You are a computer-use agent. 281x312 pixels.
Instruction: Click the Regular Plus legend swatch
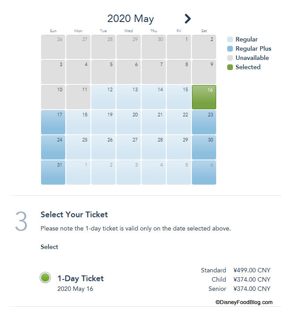tap(230, 49)
